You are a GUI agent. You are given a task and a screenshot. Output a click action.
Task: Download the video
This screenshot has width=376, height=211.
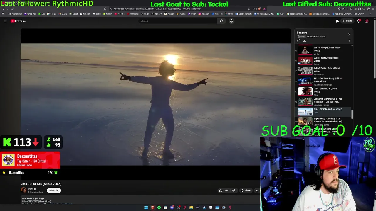click(257, 190)
